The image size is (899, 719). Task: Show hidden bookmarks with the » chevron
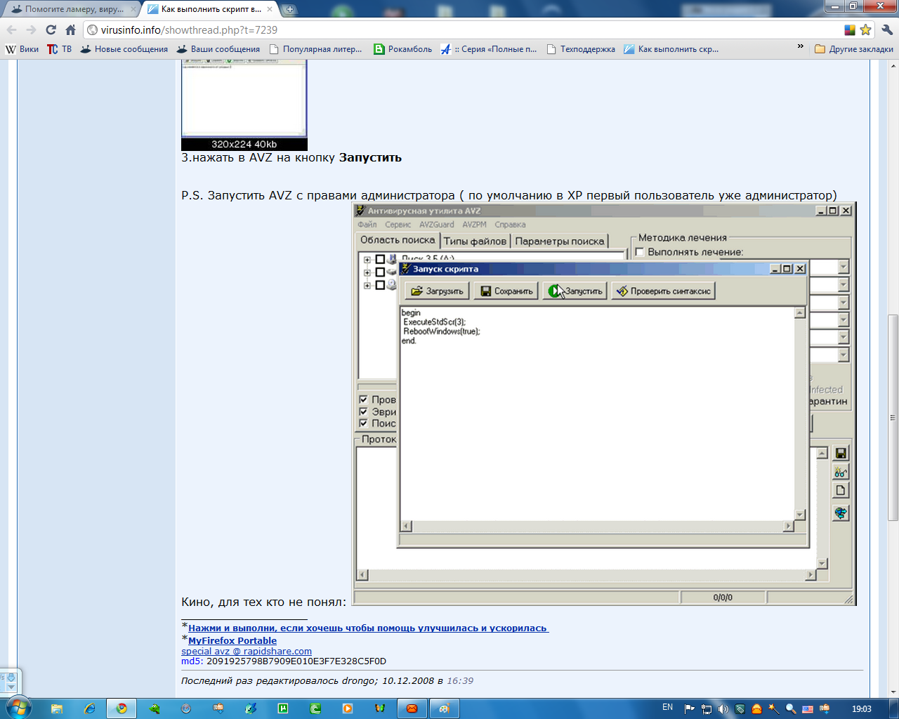800,48
